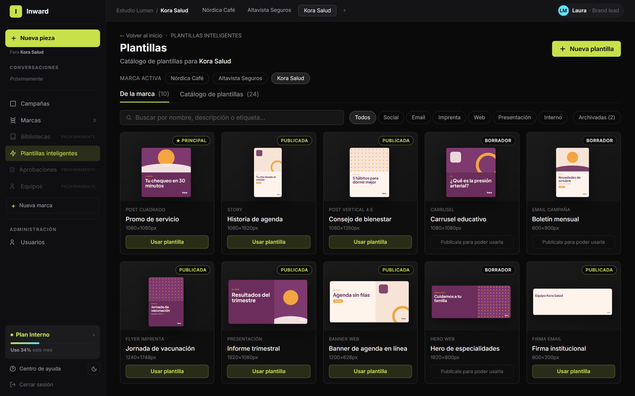635x396 pixels.
Task: Open Catálogo de plantillas tab
Action: pos(219,94)
